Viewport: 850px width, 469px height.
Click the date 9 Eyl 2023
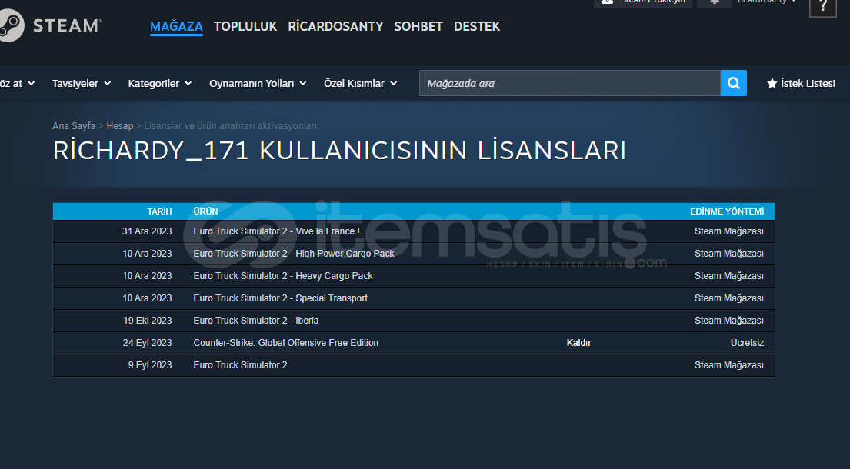click(150, 365)
